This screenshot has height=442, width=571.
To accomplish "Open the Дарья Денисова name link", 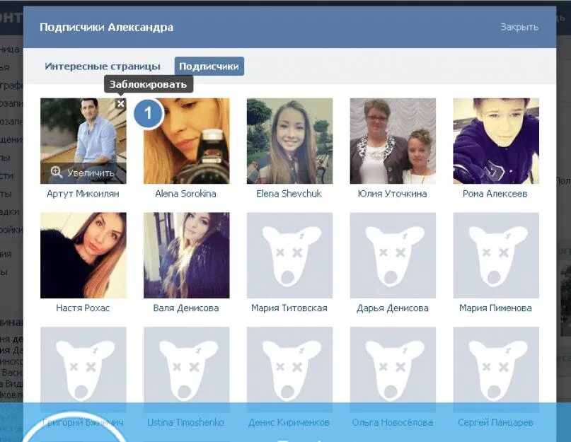I will 392,308.
